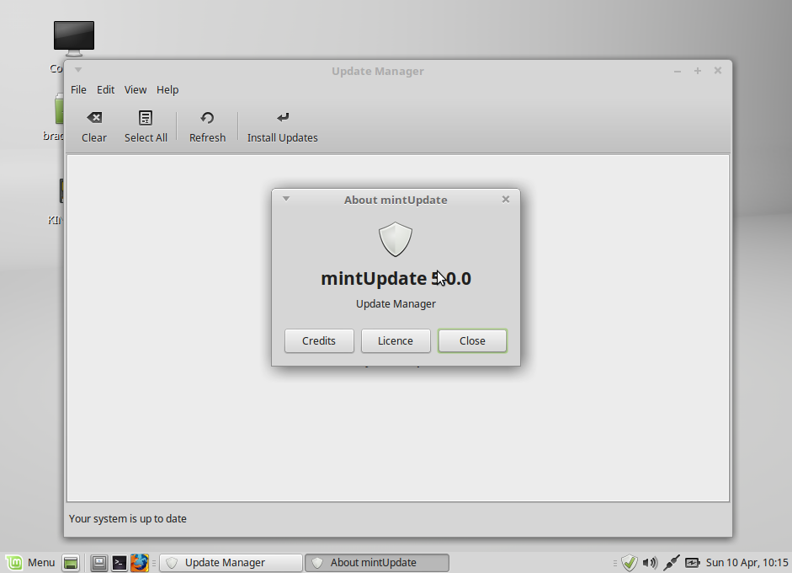792x573 pixels.
Task: Close the About mintUpdate dialog via Close button
Action: click(472, 341)
